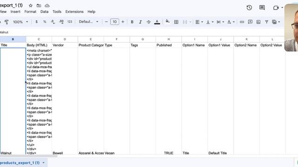Select column B header
The image size is (298, 167).
[13, 39]
